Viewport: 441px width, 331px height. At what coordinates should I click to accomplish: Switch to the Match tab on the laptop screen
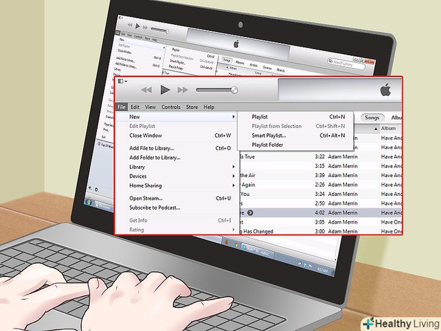click(x=280, y=70)
